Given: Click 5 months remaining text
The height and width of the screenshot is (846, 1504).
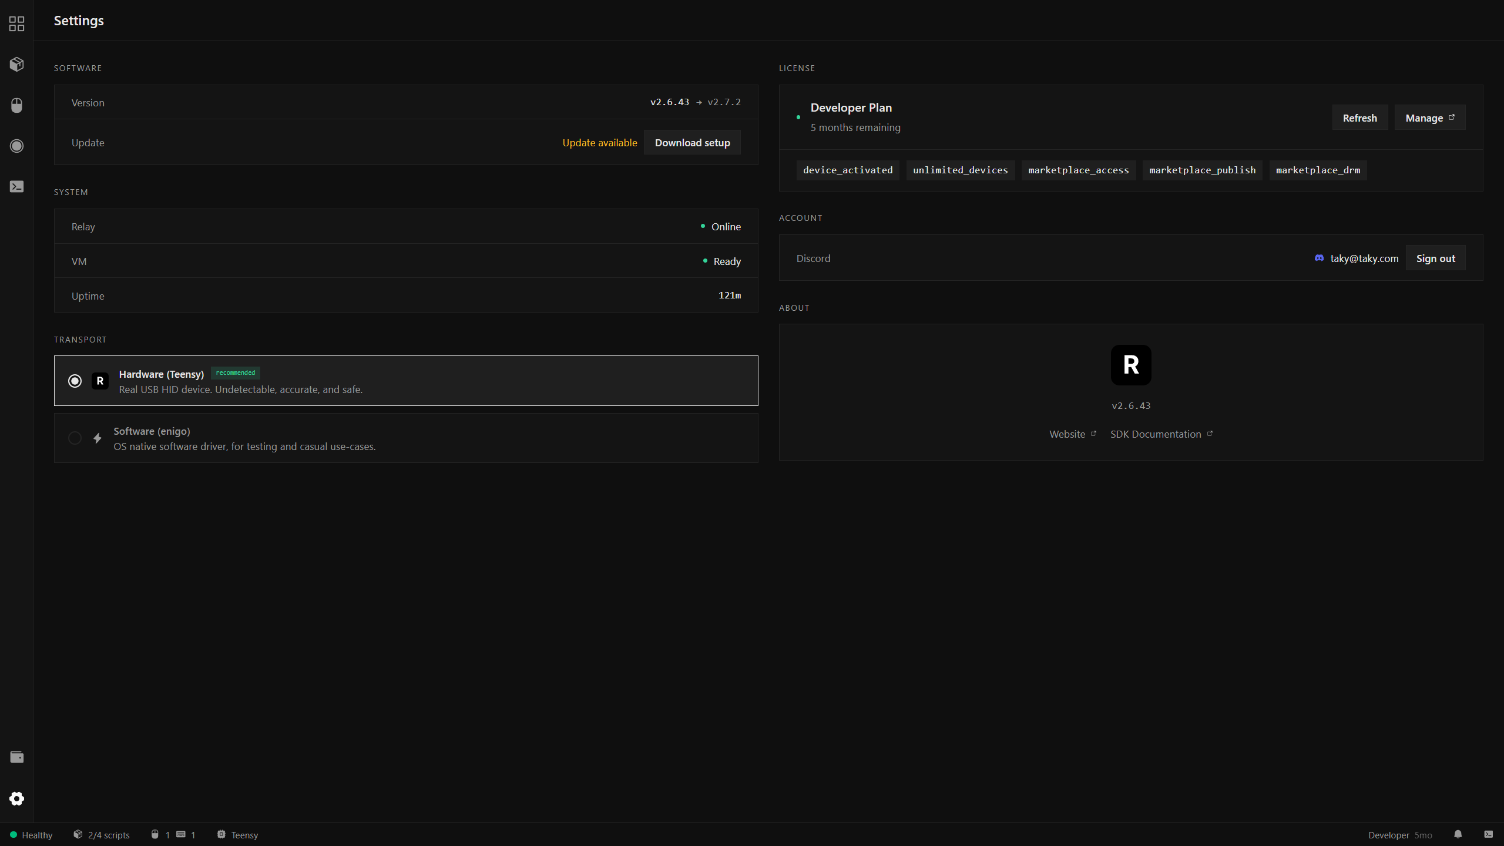Looking at the screenshot, I should point(855,127).
